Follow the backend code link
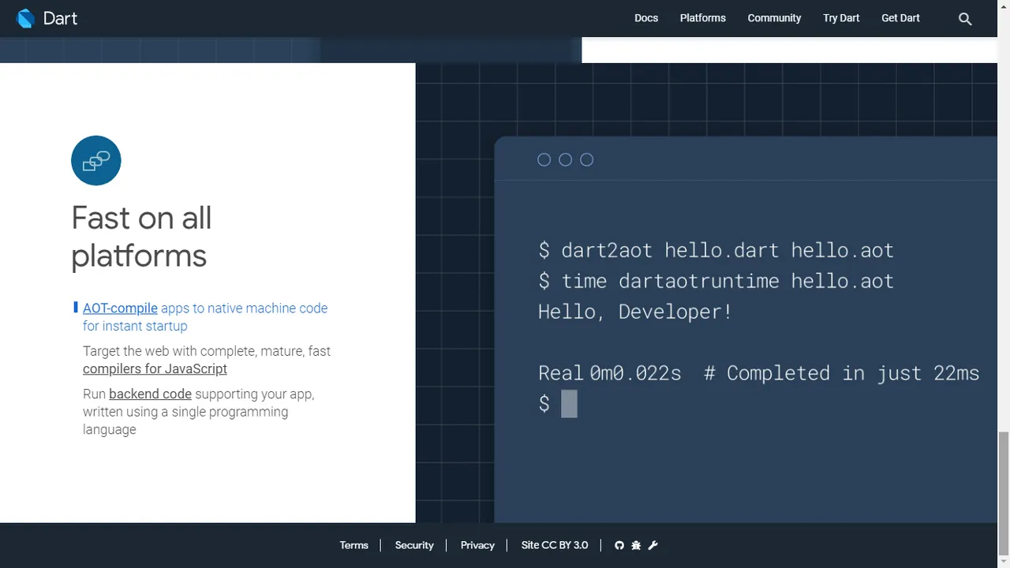 click(150, 394)
